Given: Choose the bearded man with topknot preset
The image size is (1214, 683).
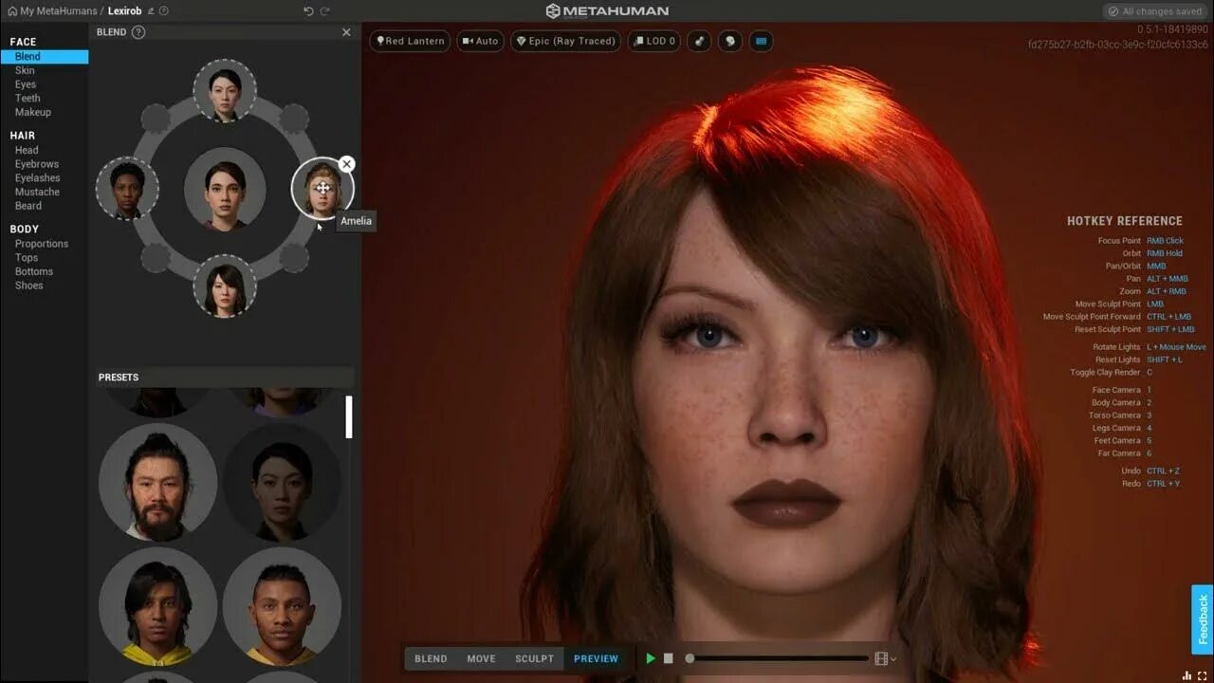Looking at the screenshot, I should [157, 482].
